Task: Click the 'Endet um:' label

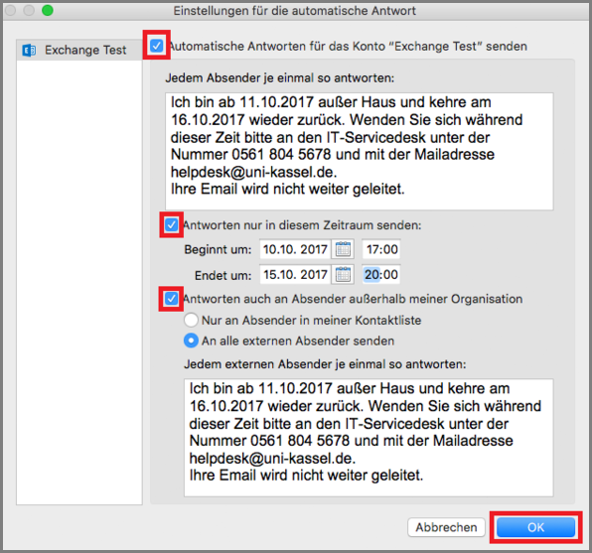Action: pyautogui.click(x=222, y=275)
